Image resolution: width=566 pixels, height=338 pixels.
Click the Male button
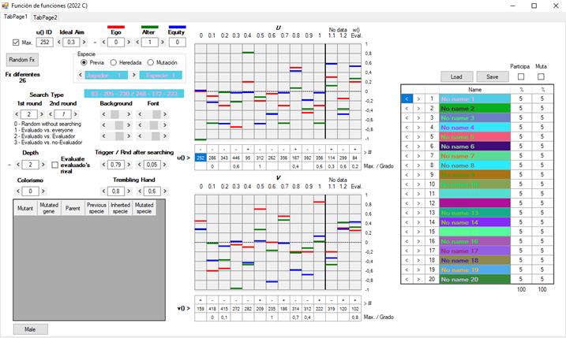point(30,329)
